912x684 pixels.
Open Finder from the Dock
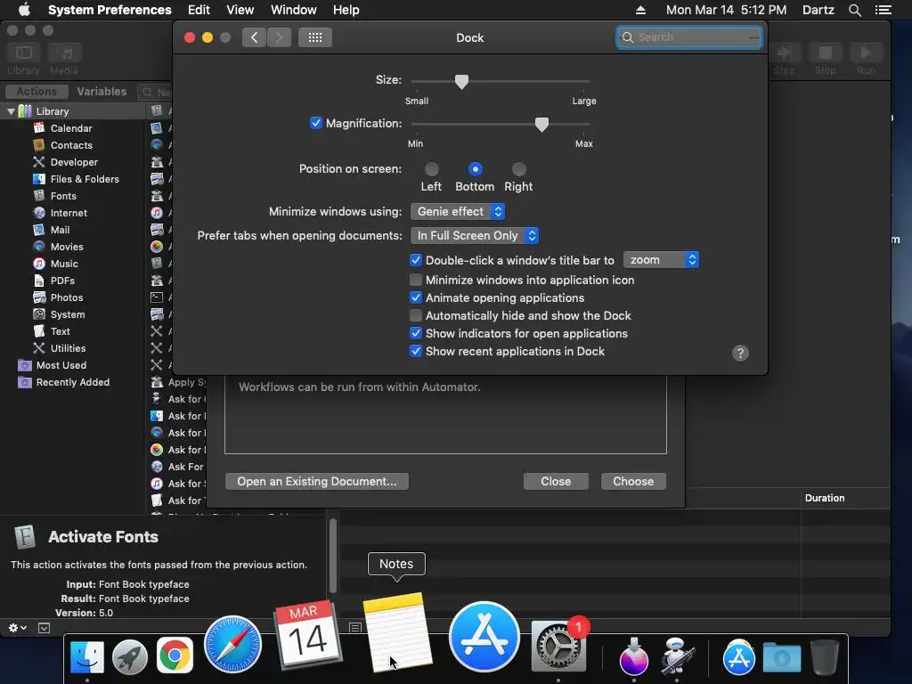tap(87, 656)
